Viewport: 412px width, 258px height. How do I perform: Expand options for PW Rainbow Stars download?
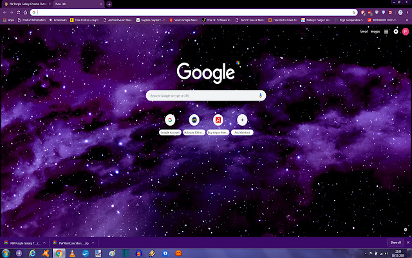[x=93, y=243]
